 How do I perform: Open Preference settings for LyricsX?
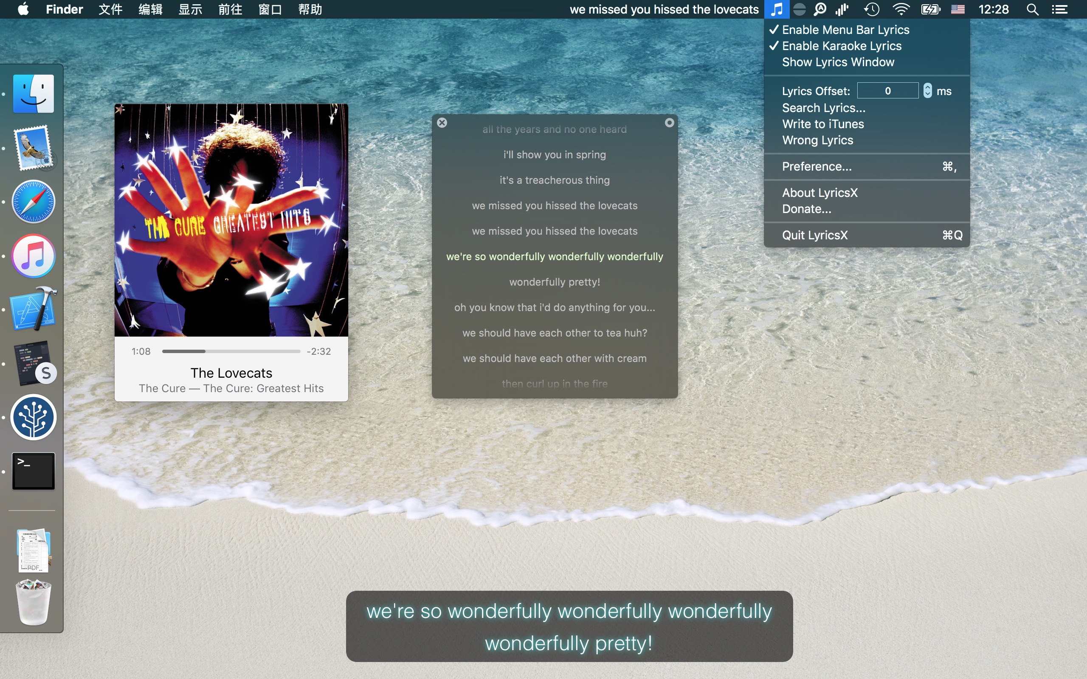pos(818,166)
